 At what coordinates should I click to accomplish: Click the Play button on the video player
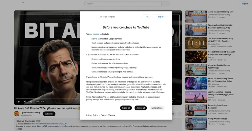coord(18,102)
